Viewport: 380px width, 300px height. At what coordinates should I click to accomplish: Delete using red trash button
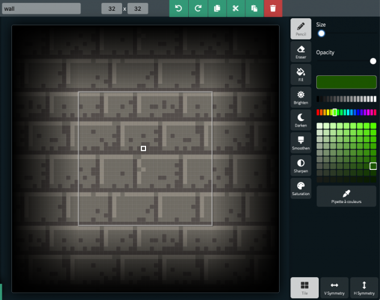(273, 8)
